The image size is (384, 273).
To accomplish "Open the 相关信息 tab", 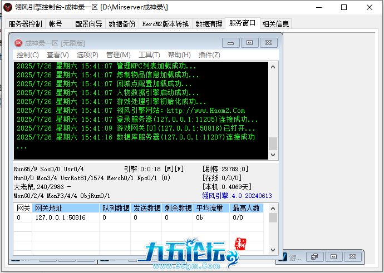I will click(275, 24).
